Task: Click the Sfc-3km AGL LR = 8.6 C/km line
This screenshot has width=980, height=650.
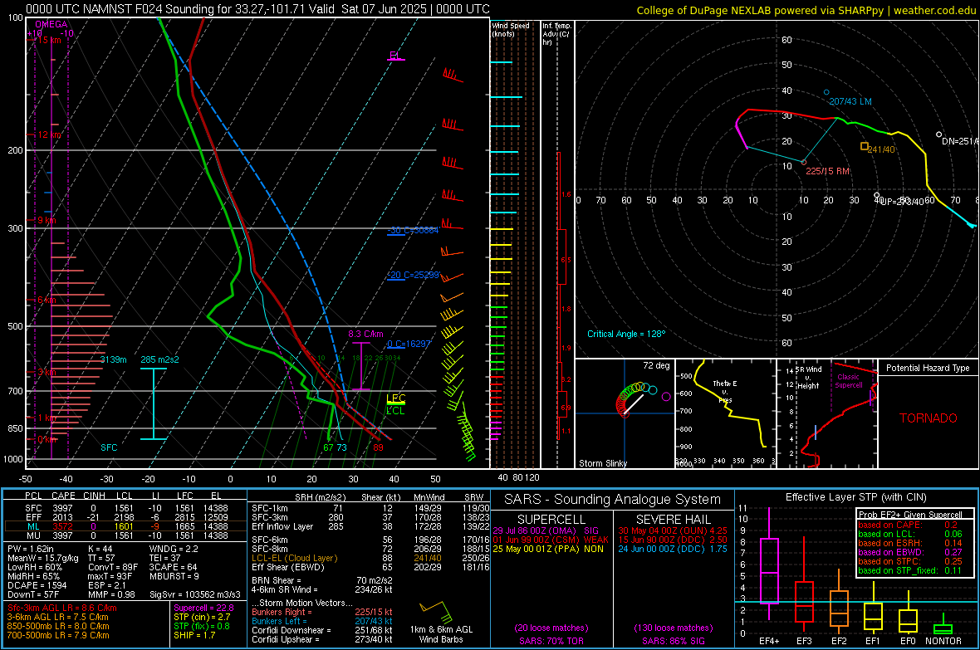Action: (x=62, y=608)
